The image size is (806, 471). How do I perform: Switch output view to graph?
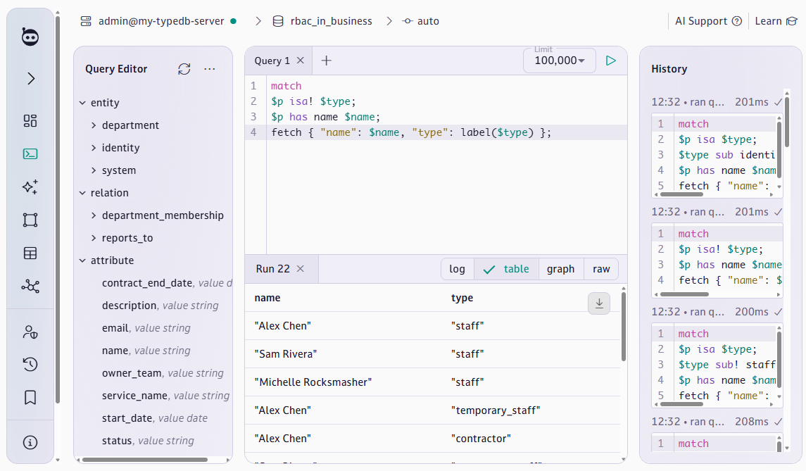(x=561, y=269)
